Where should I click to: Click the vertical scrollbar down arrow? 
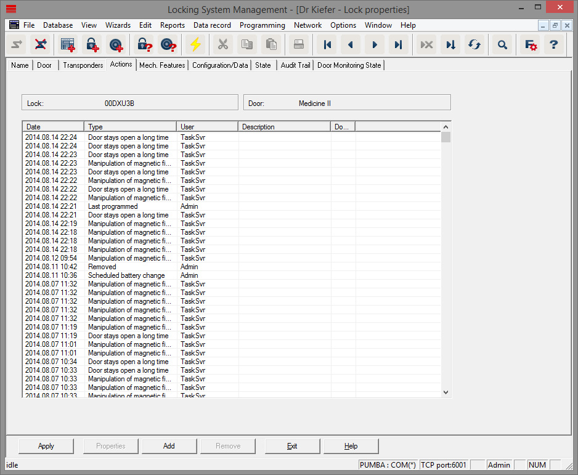tap(446, 392)
